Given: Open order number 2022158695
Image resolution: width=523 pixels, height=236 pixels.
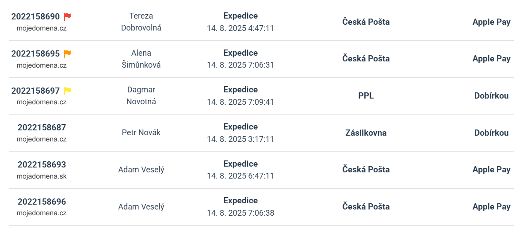Looking at the screenshot, I should coord(35,53).
